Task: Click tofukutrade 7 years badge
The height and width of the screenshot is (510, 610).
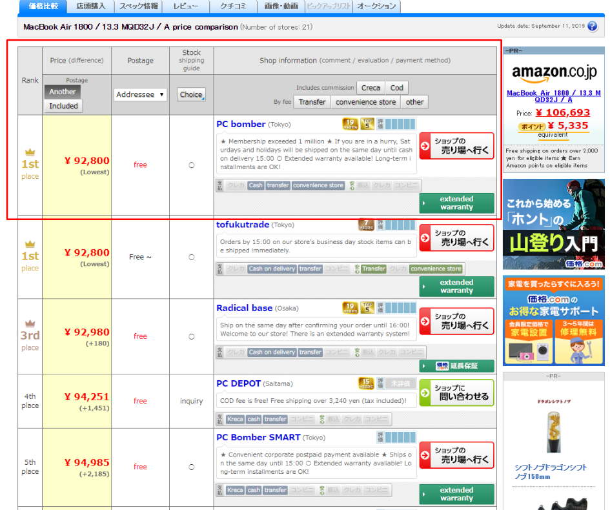Action: pos(366,225)
